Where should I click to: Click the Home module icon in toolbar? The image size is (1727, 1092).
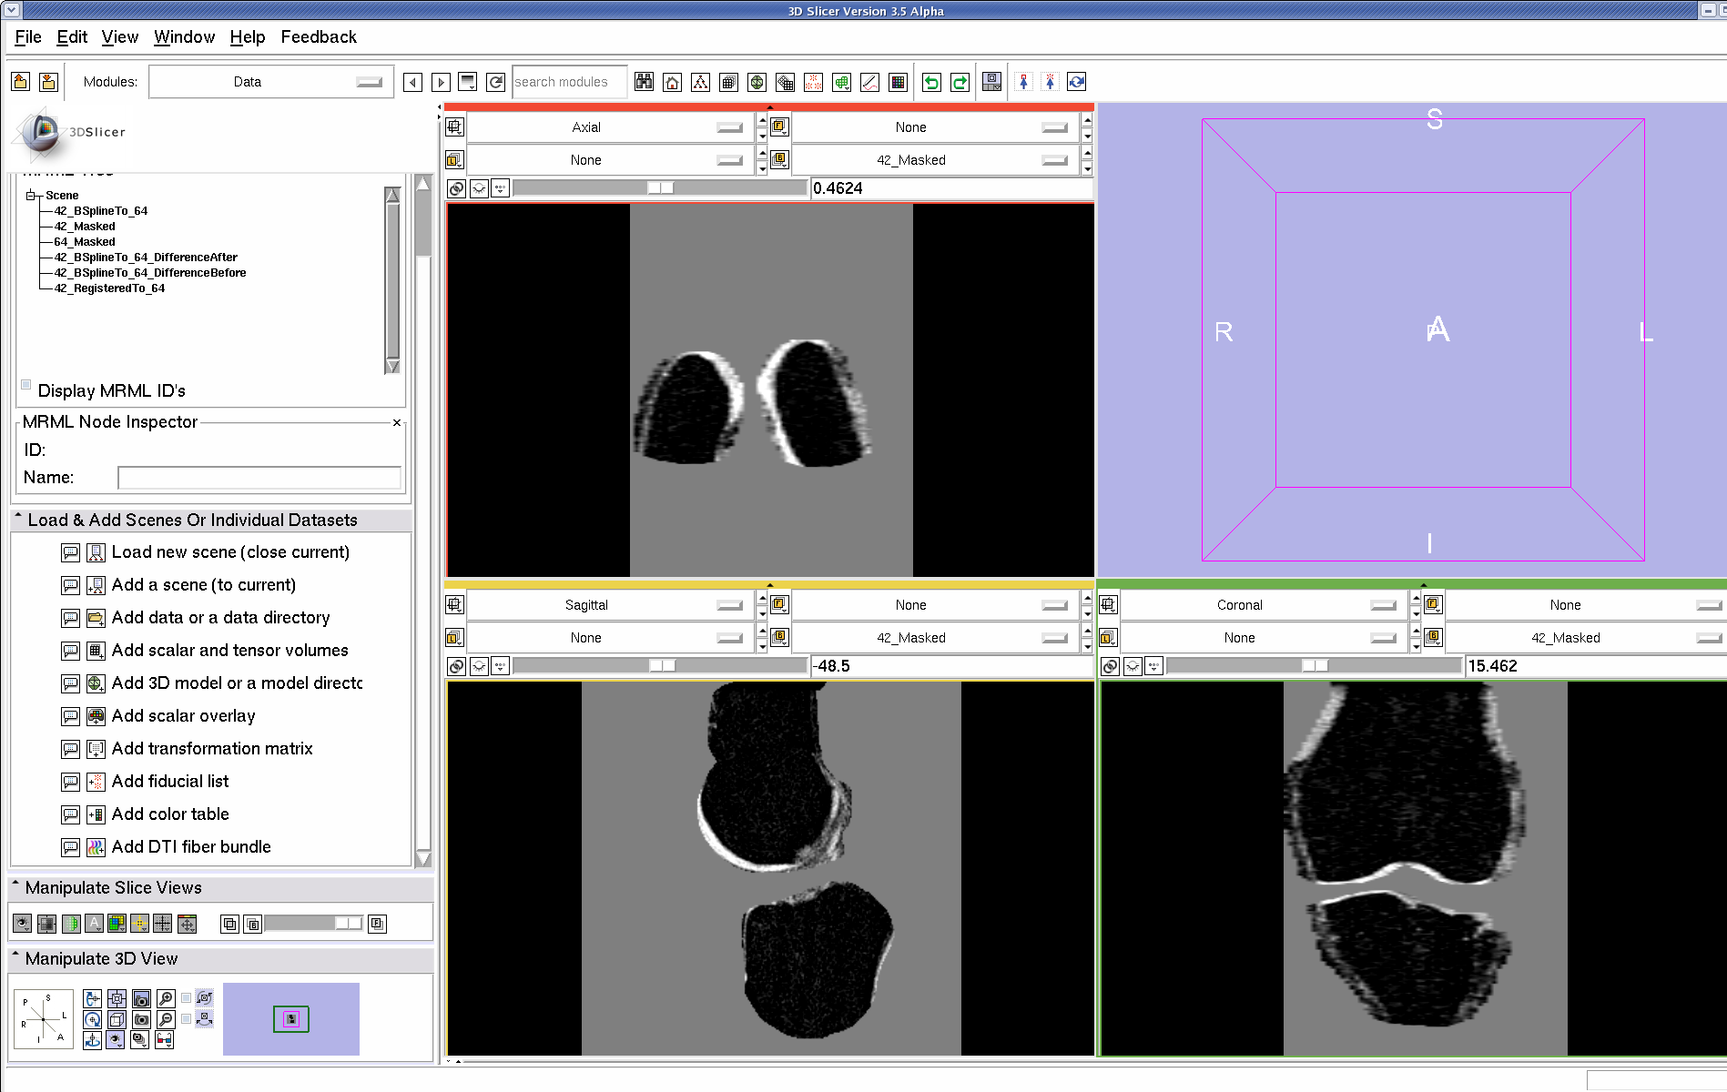pyautogui.click(x=672, y=83)
